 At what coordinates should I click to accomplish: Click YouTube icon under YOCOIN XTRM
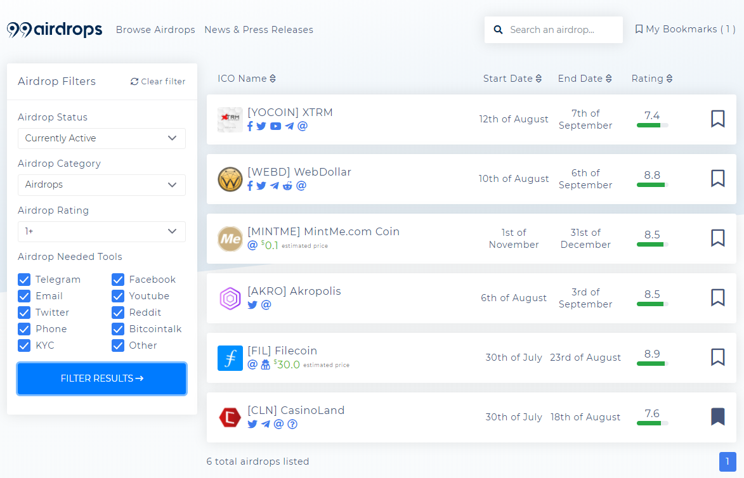pos(276,126)
